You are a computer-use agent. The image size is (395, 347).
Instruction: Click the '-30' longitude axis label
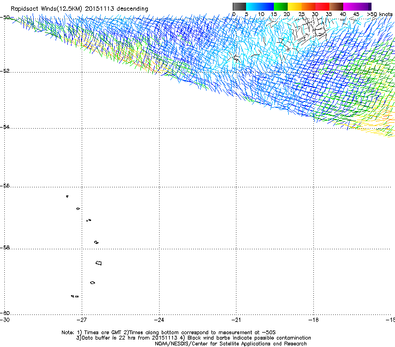pos(5,320)
